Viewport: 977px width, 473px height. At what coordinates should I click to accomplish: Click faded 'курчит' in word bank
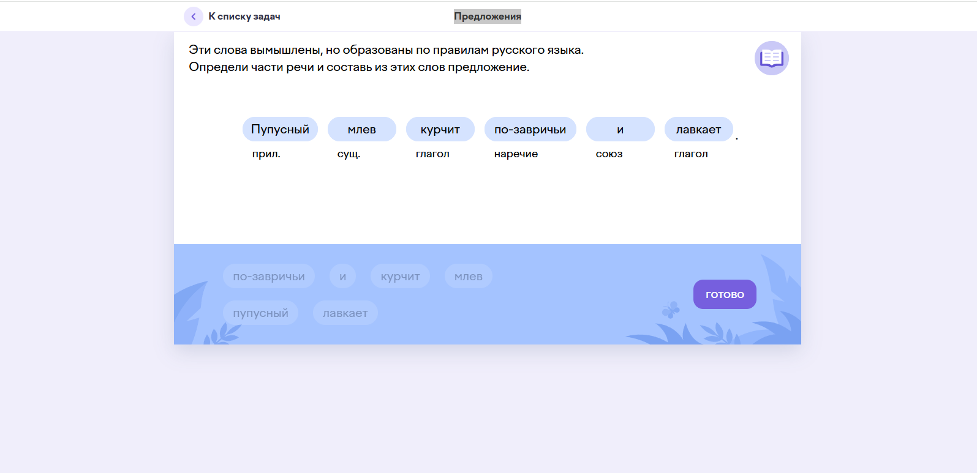(x=400, y=276)
